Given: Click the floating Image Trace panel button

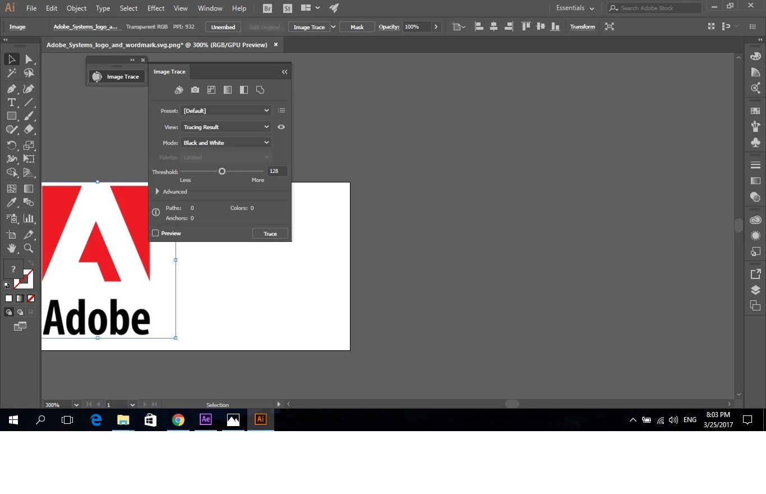Looking at the screenshot, I should [x=117, y=77].
